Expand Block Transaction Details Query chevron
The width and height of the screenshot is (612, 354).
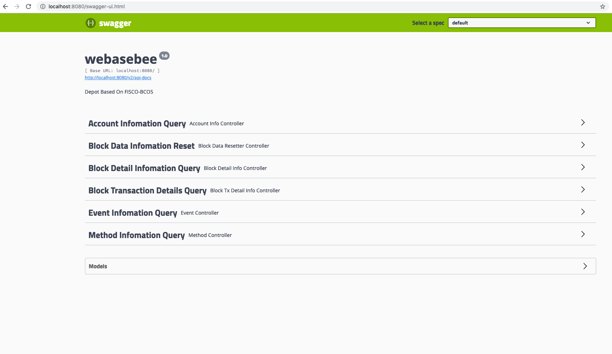tap(582, 190)
